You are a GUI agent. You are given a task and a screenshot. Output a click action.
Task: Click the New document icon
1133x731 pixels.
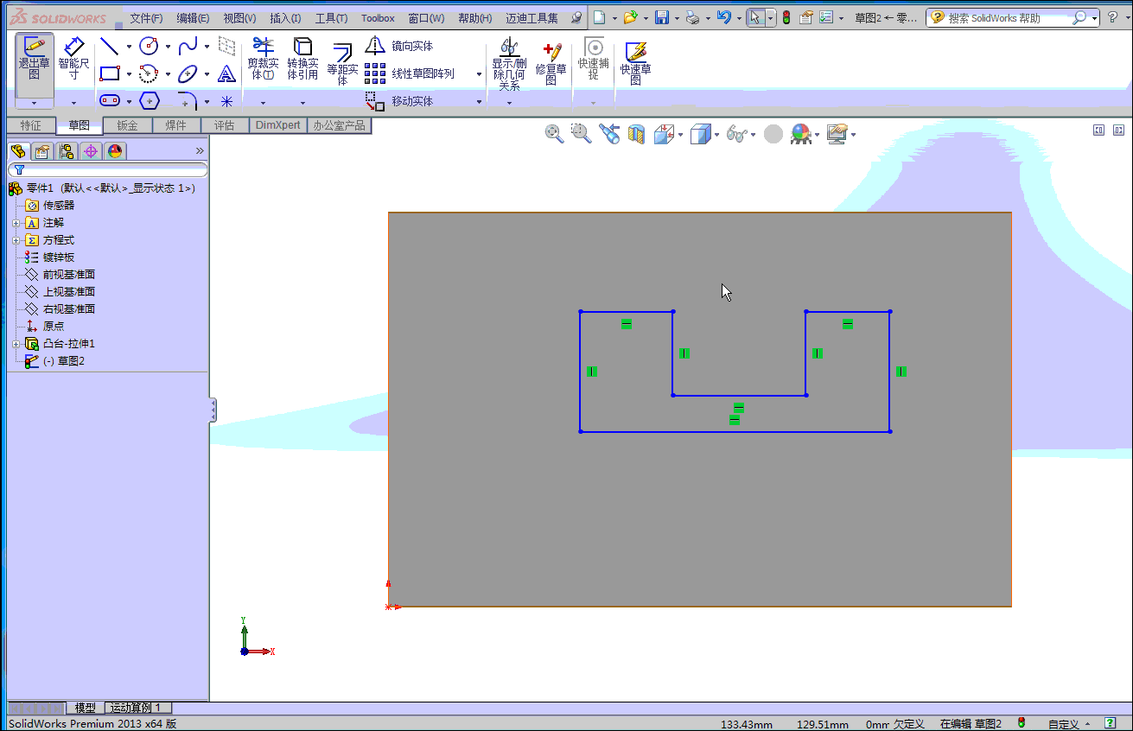point(598,17)
